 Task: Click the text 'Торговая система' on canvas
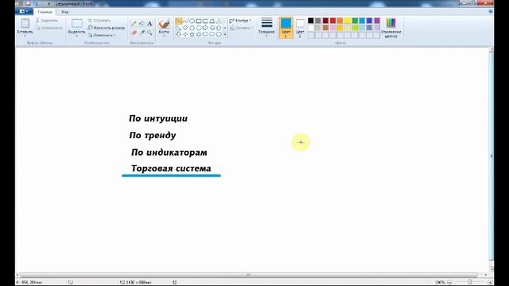tap(171, 168)
